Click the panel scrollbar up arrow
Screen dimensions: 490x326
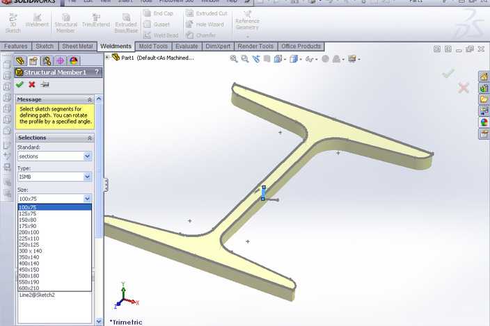[99, 99]
